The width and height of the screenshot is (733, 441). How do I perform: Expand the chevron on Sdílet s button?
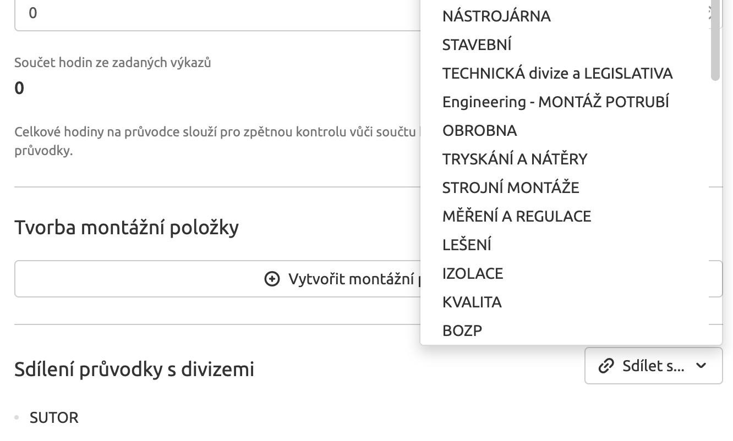pos(702,366)
